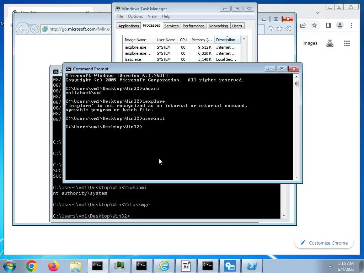Click Chrome share page icon
364x273 pixels.
(303, 26)
